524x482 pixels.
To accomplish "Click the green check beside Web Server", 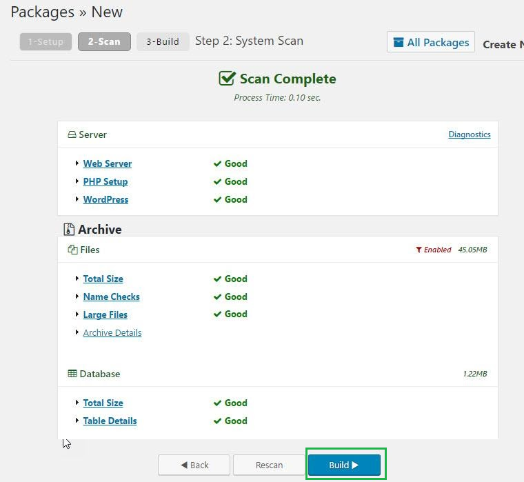I will tap(217, 164).
